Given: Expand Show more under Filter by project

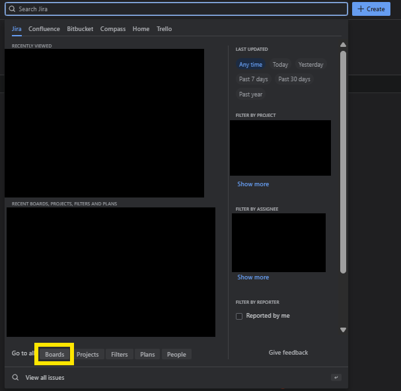Looking at the screenshot, I should (253, 184).
